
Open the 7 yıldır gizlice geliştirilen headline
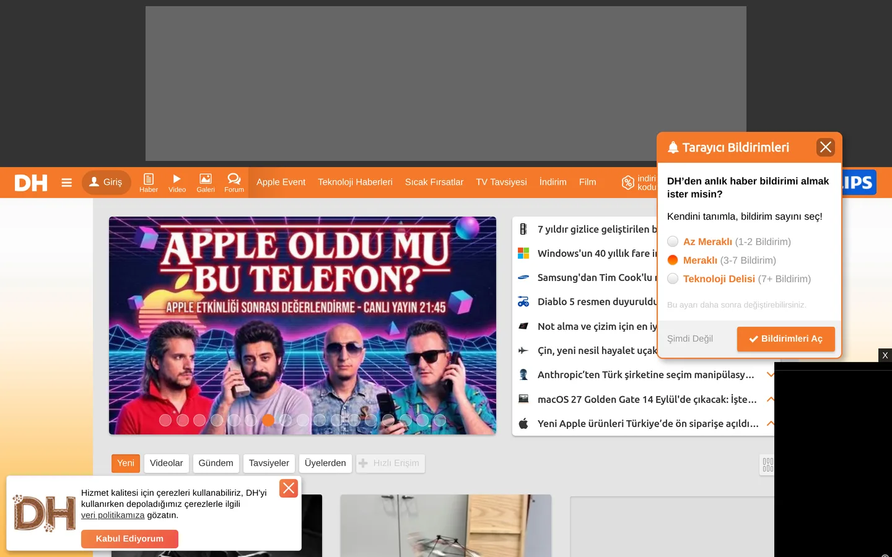(x=597, y=229)
